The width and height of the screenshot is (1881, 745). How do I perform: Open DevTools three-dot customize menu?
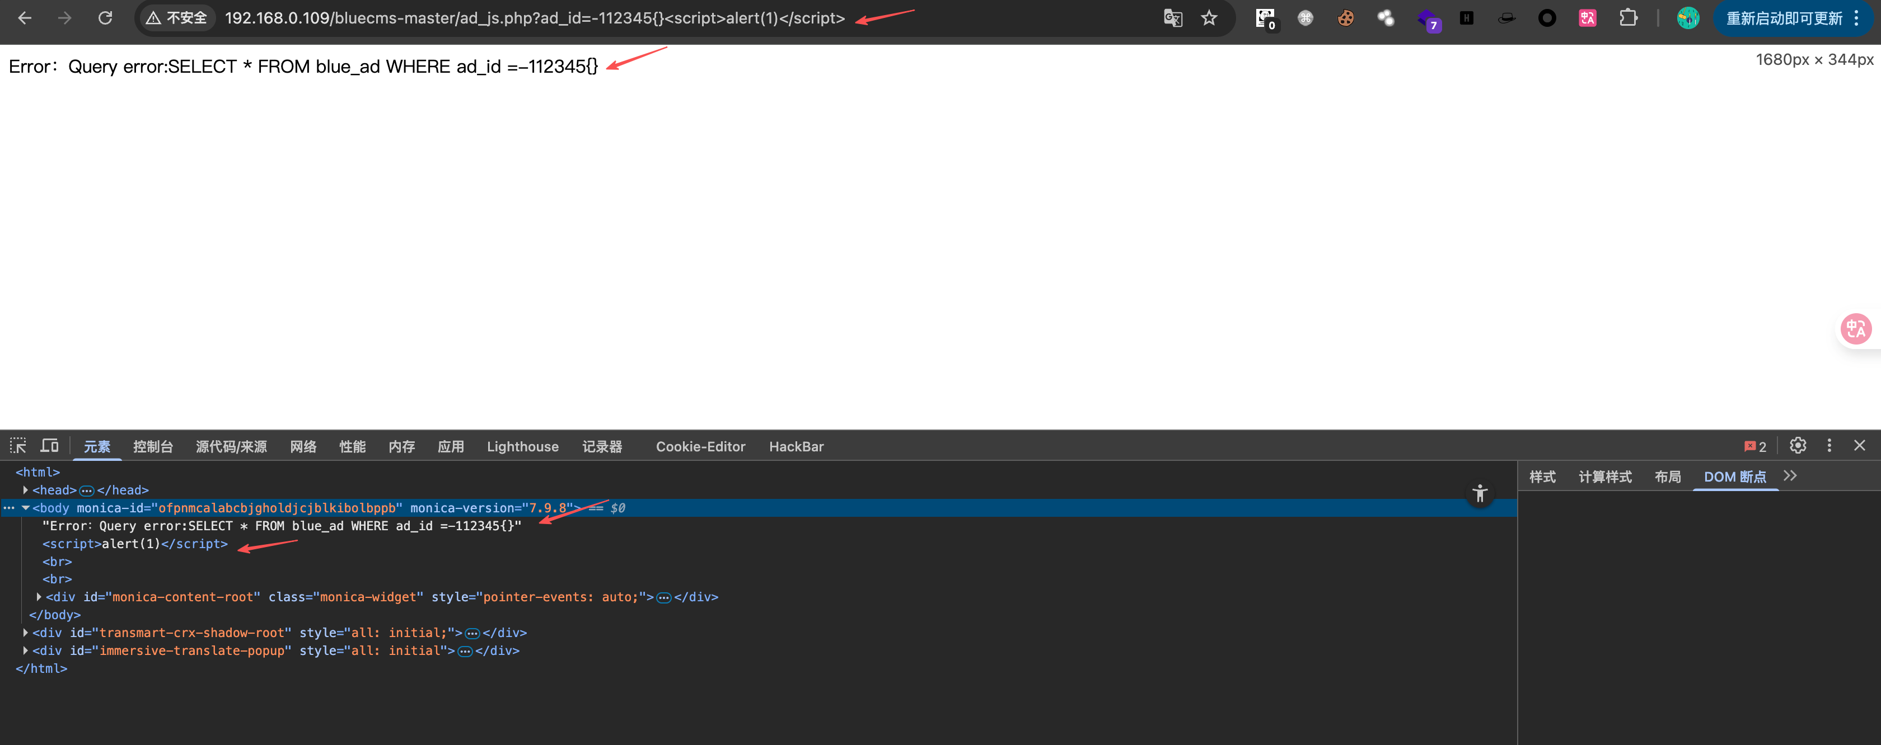[x=1829, y=446]
